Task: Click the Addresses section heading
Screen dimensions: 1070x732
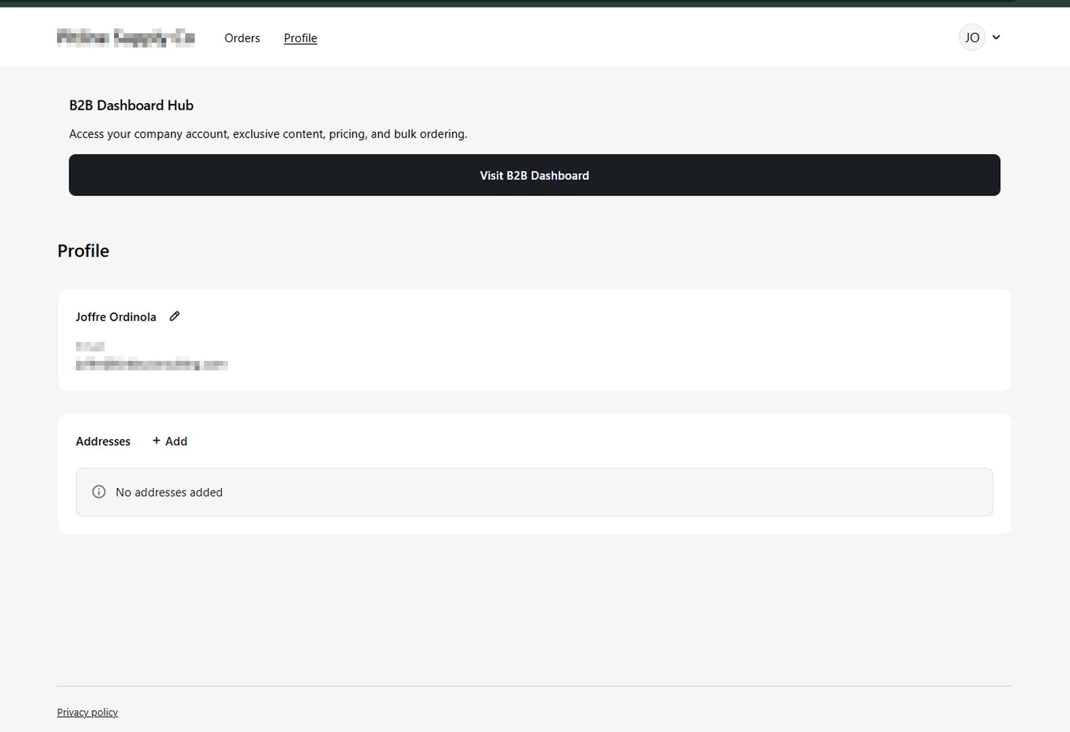Action: 103,441
